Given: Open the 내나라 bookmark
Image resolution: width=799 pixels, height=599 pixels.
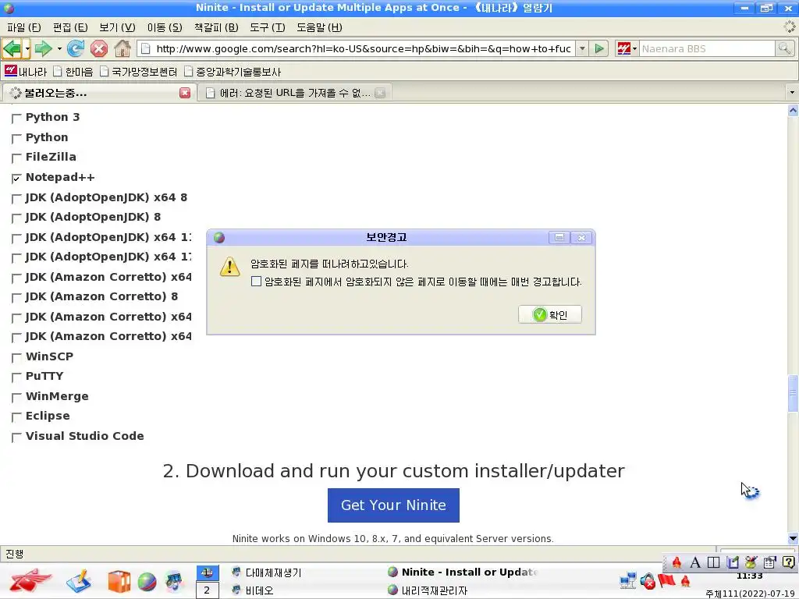Looking at the screenshot, I should tap(26, 71).
